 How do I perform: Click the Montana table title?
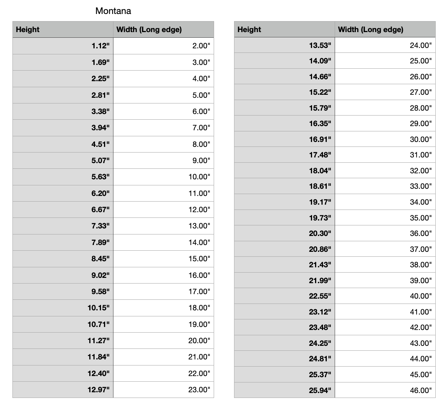tap(113, 11)
